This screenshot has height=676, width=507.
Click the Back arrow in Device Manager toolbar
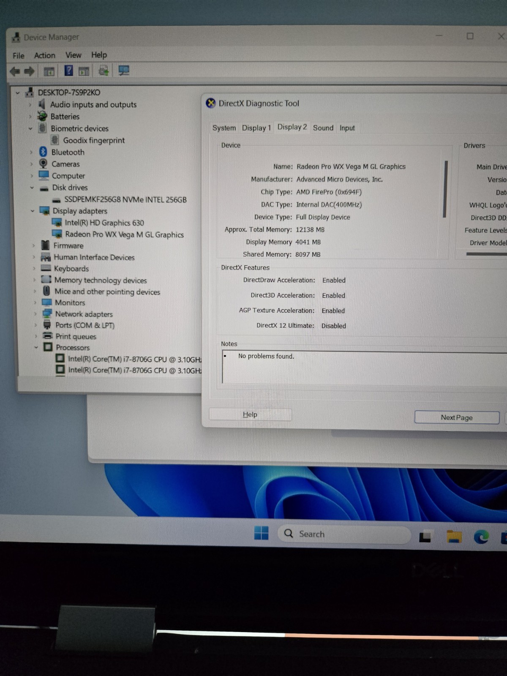click(x=15, y=71)
